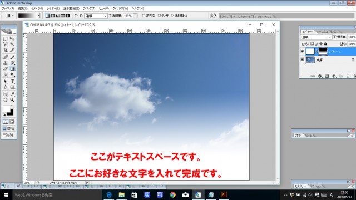356x200 pixels.
Task: Click the foreground color swatch
Action: click(x=6, y=109)
